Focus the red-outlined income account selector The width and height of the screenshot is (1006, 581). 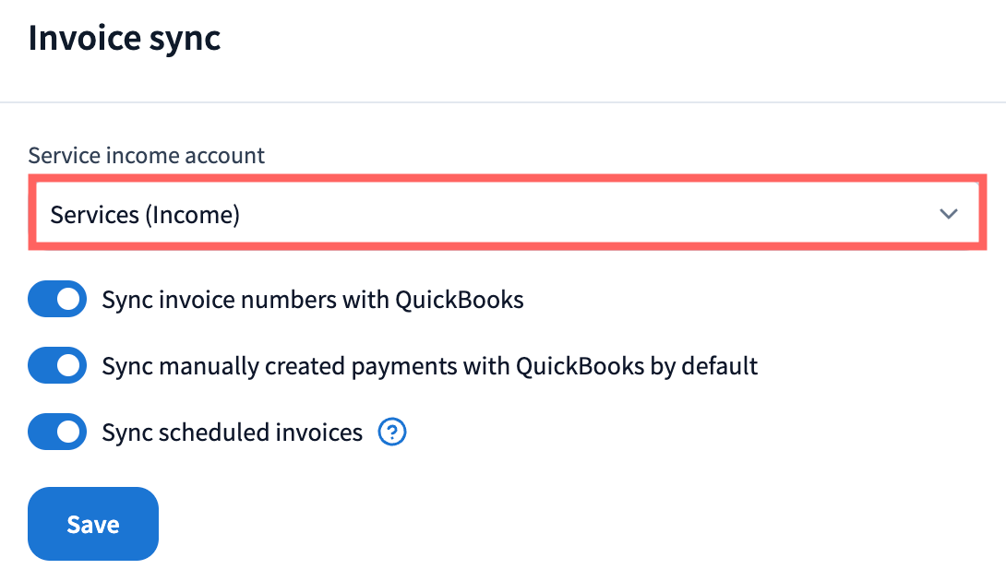click(x=507, y=214)
